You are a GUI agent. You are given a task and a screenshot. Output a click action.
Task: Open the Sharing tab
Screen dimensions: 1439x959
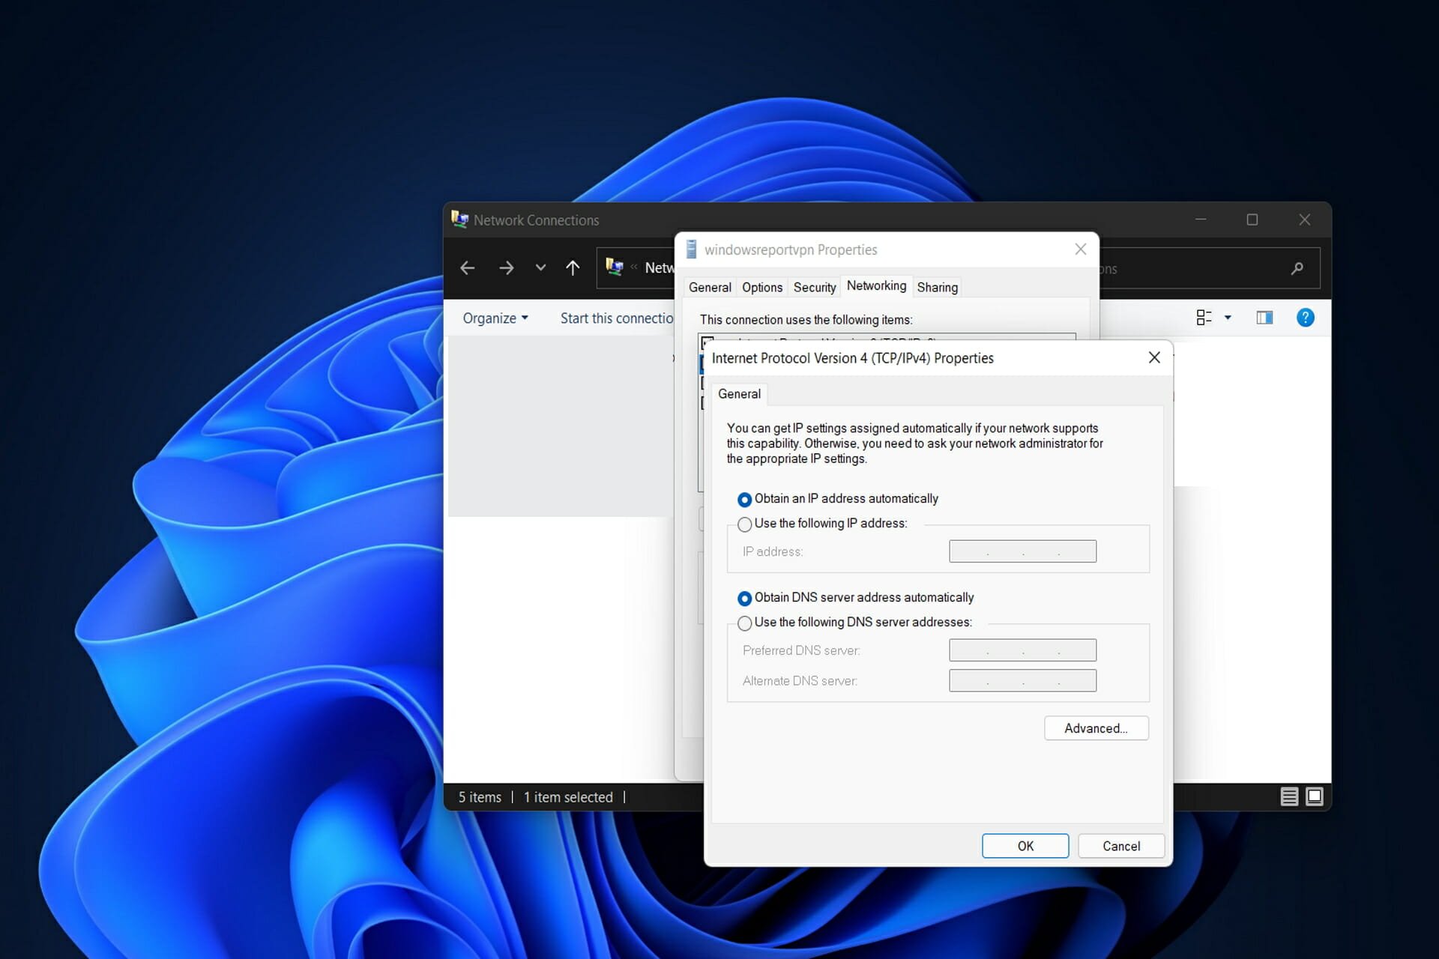pyautogui.click(x=938, y=287)
